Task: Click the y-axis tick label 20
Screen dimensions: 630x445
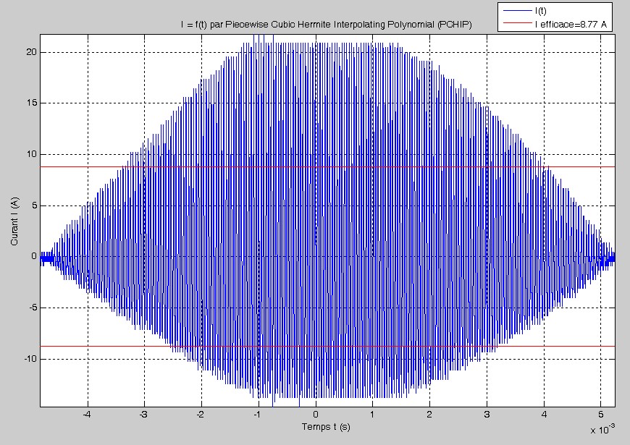Action: 30,52
